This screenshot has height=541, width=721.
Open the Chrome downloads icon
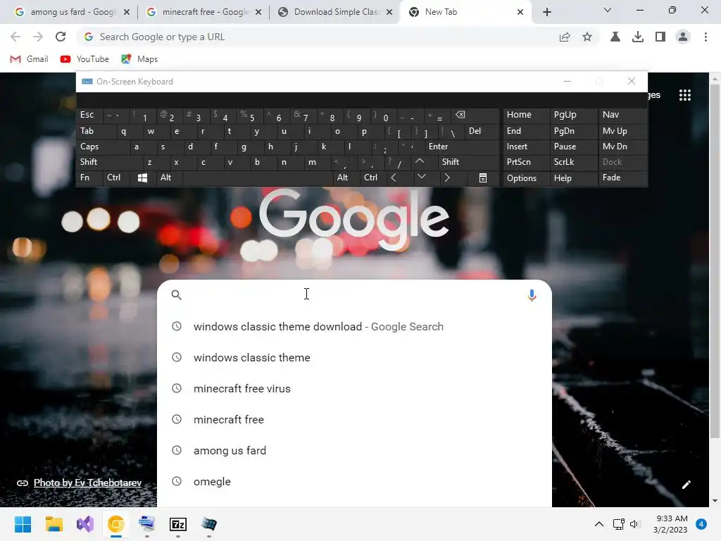click(638, 37)
